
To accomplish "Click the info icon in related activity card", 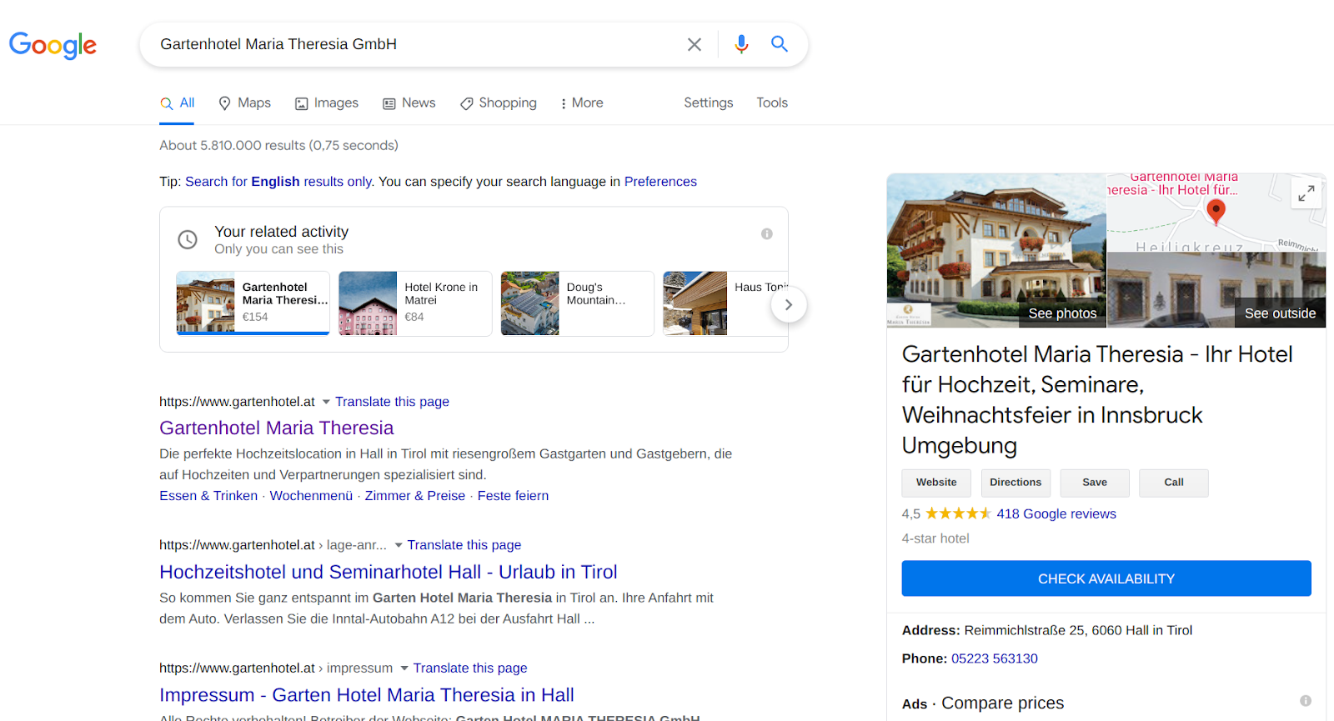I will coord(767,234).
